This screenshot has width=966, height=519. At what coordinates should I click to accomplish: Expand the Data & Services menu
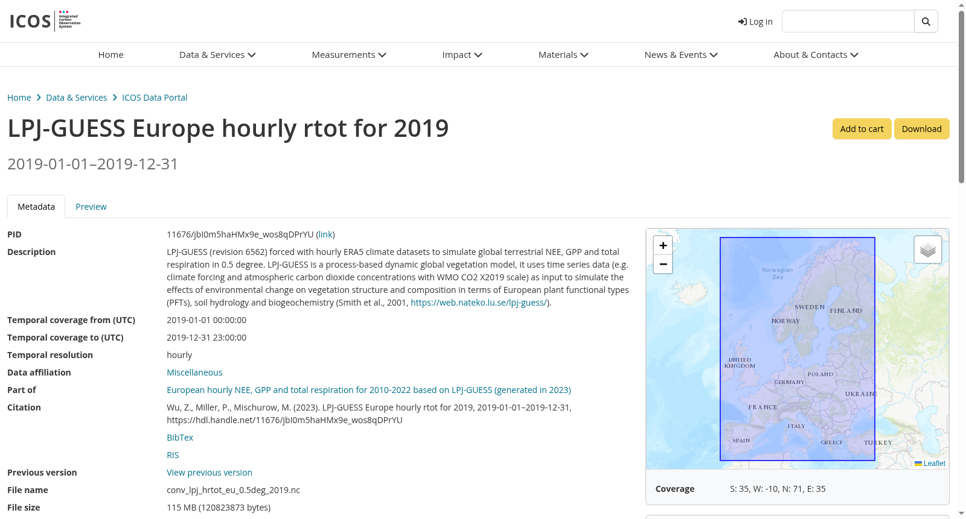tap(217, 55)
